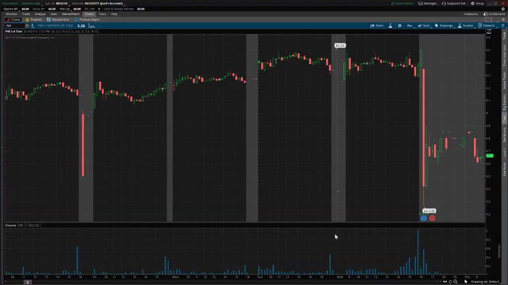Image resolution: width=508 pixels, height=285 pixels.
Task: Open the Help tab
Action: [x=114, y=14]
